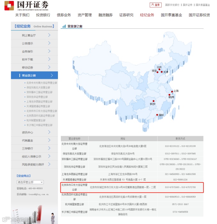217x224 pixels.
Task: Open sidebar link 天津围堤道证券营业部
Action: (x=38, y=106)
